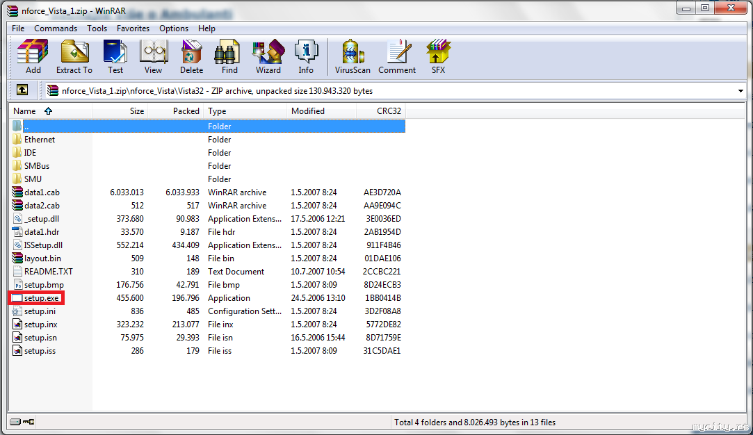
Task: Select the setup.isn file name
Action: [40, 338]
